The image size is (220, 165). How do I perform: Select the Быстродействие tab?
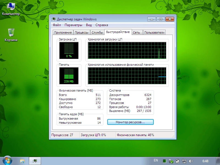pos(118,32)
